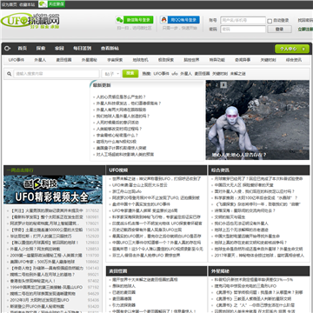Toggle the 自动登录 checkbox

click(x=270, y=21)
